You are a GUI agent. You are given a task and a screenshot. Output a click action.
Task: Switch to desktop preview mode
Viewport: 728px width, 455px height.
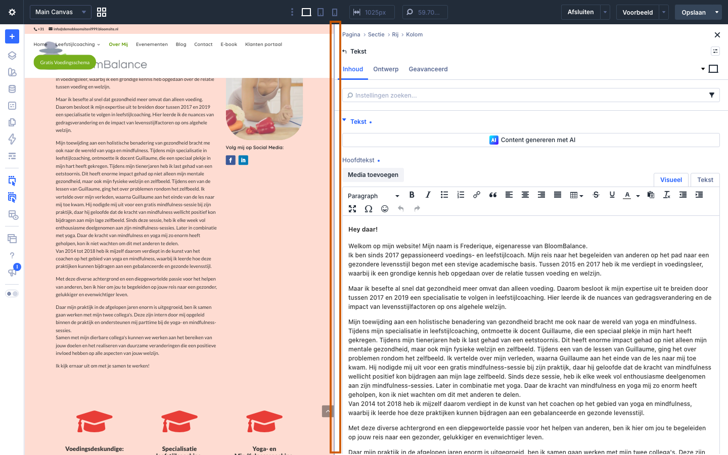click(x=306, y=12)
